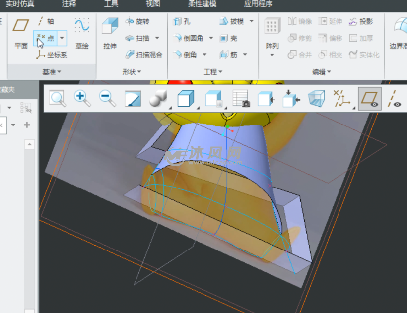Click the 阵列 pattern tool
The image size is (407, 313).
[272, 33]
